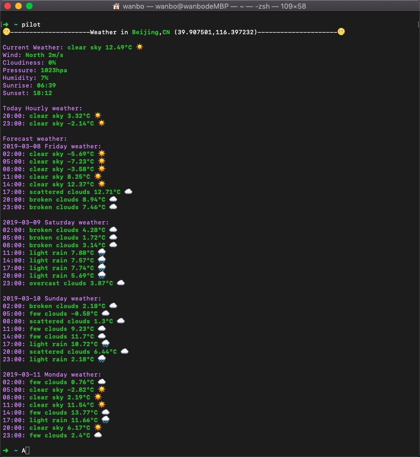Click the home folder icon in title bar
420x457 pixels.
coord(116,6)
